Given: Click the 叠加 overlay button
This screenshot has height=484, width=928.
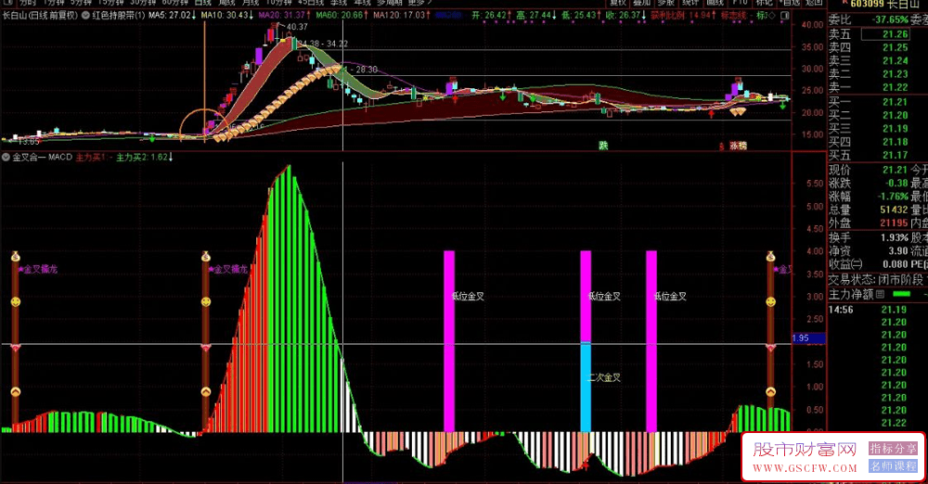Looking at the screenshot, I should click(x=642, y=3).
